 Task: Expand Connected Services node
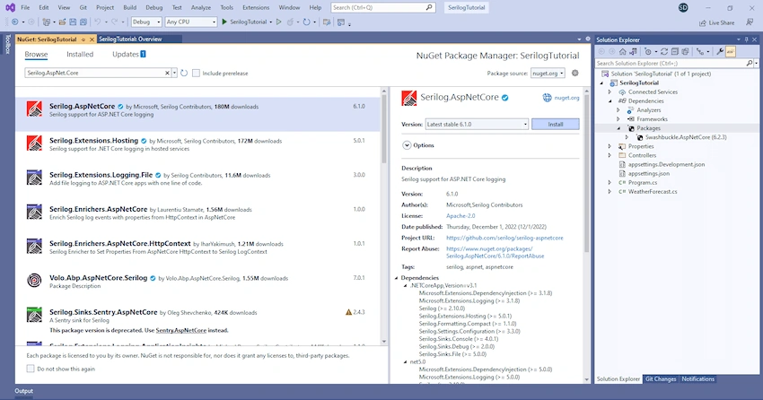tap(610, 91)
